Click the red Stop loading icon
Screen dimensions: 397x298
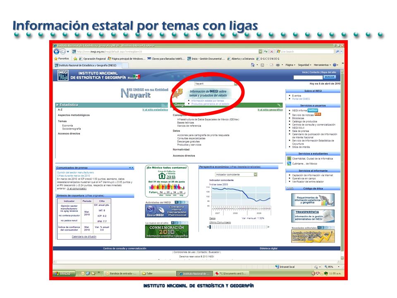[272, 51]
